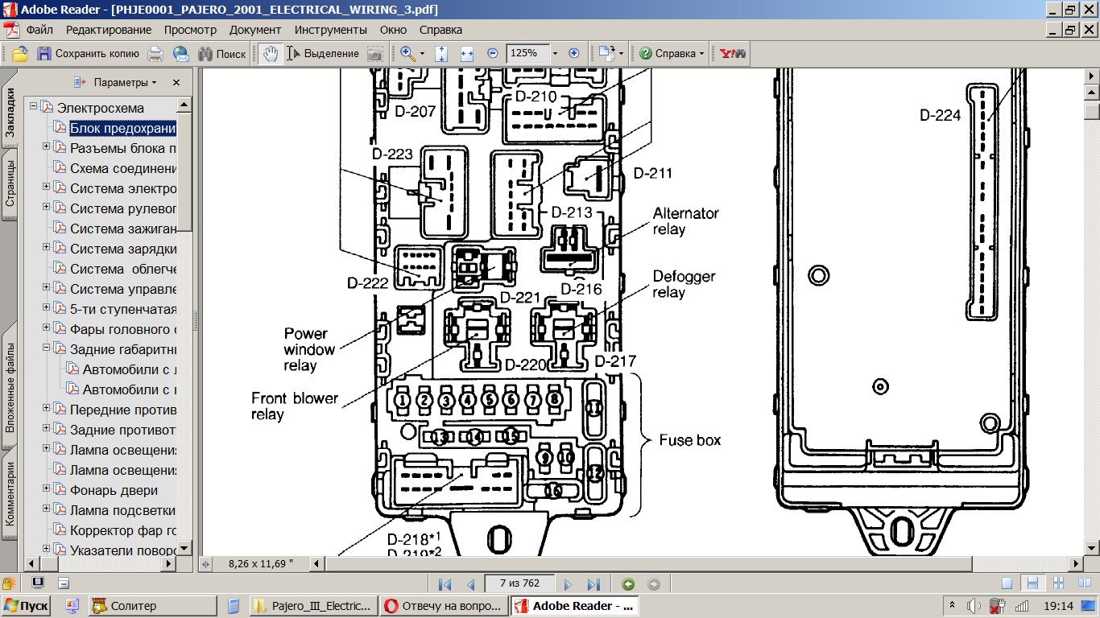Click the Fit Width icon

click(x=467, y=54)
